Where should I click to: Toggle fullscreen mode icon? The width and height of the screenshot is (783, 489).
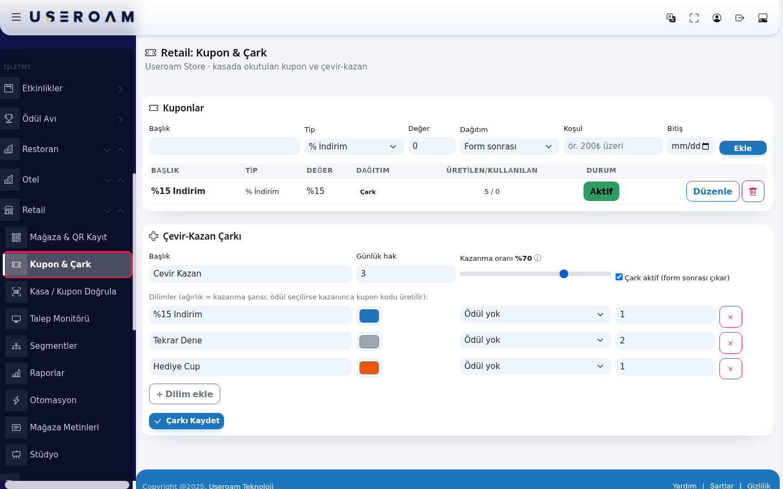point(694,18)
